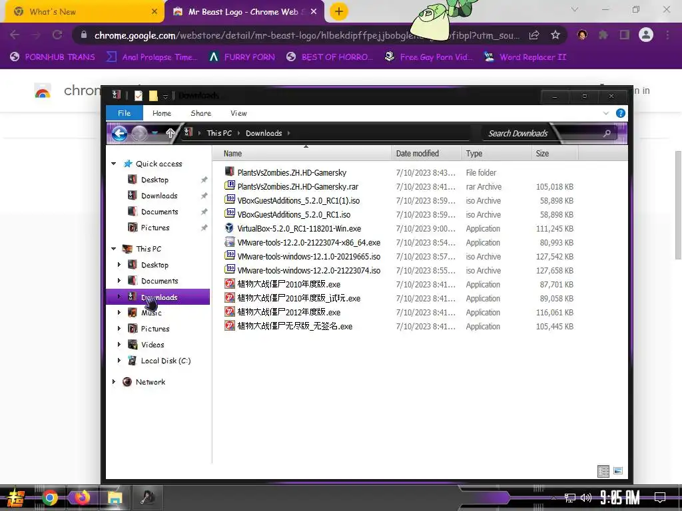Open Chrome three-dot menu
Viewport: 682px width, 511px height.
[x=667, y=35]
